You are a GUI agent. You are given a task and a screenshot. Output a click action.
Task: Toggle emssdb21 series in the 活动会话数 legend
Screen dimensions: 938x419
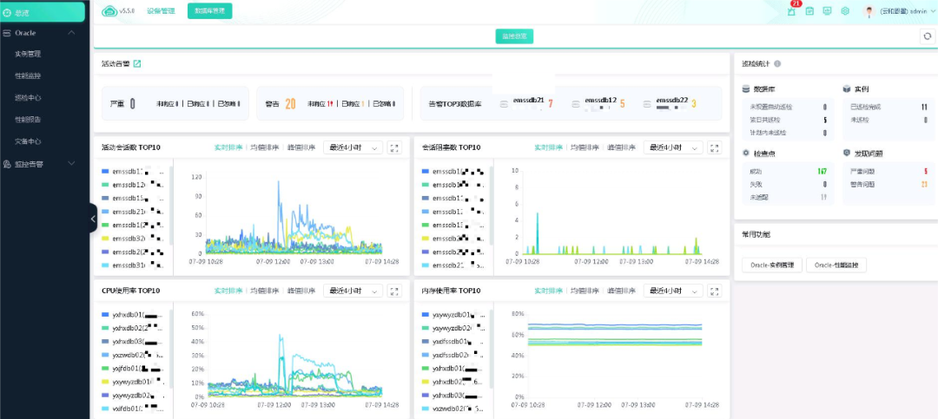[133, 212]
